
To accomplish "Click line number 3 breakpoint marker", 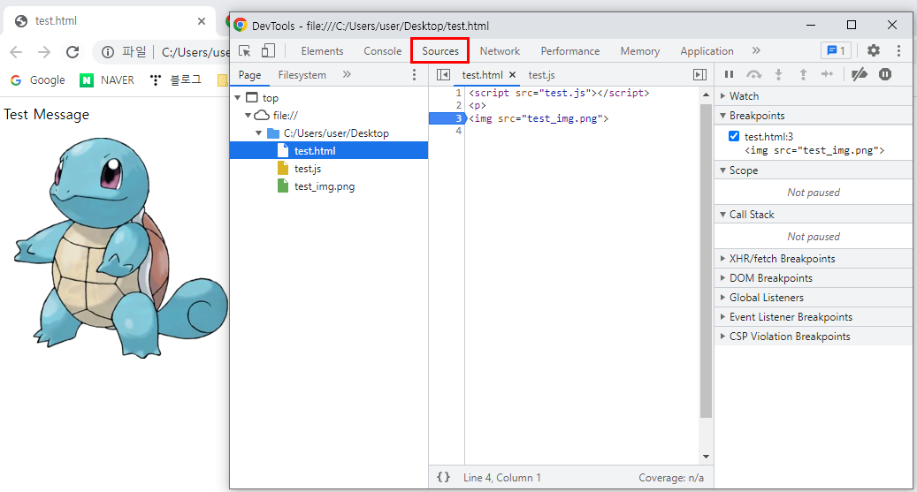I will pyautogui.click(x=447, y=118).
